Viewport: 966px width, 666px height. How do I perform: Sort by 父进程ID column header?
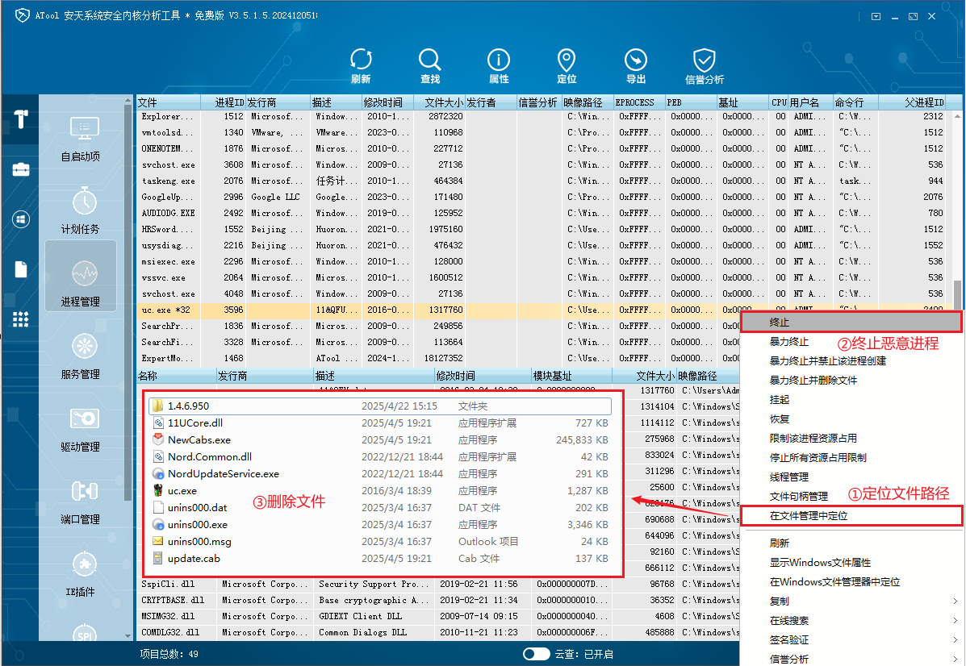912,102
